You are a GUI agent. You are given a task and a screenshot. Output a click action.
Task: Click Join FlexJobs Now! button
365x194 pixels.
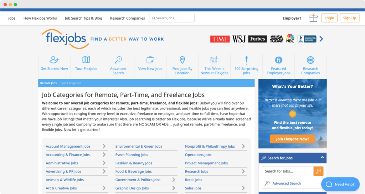click(292, 139)
